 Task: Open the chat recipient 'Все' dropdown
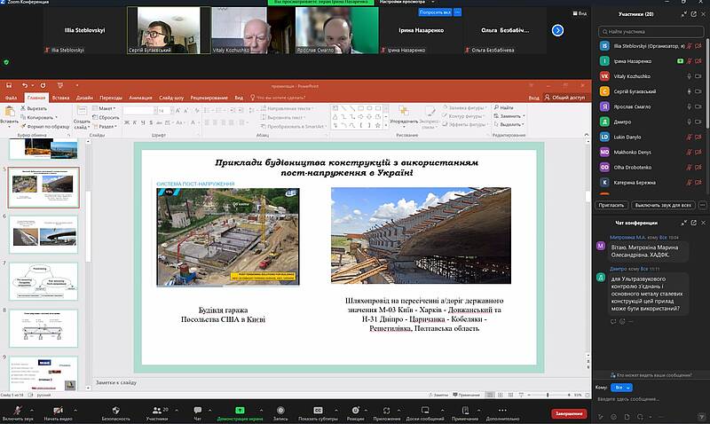[x=621, y=388]
